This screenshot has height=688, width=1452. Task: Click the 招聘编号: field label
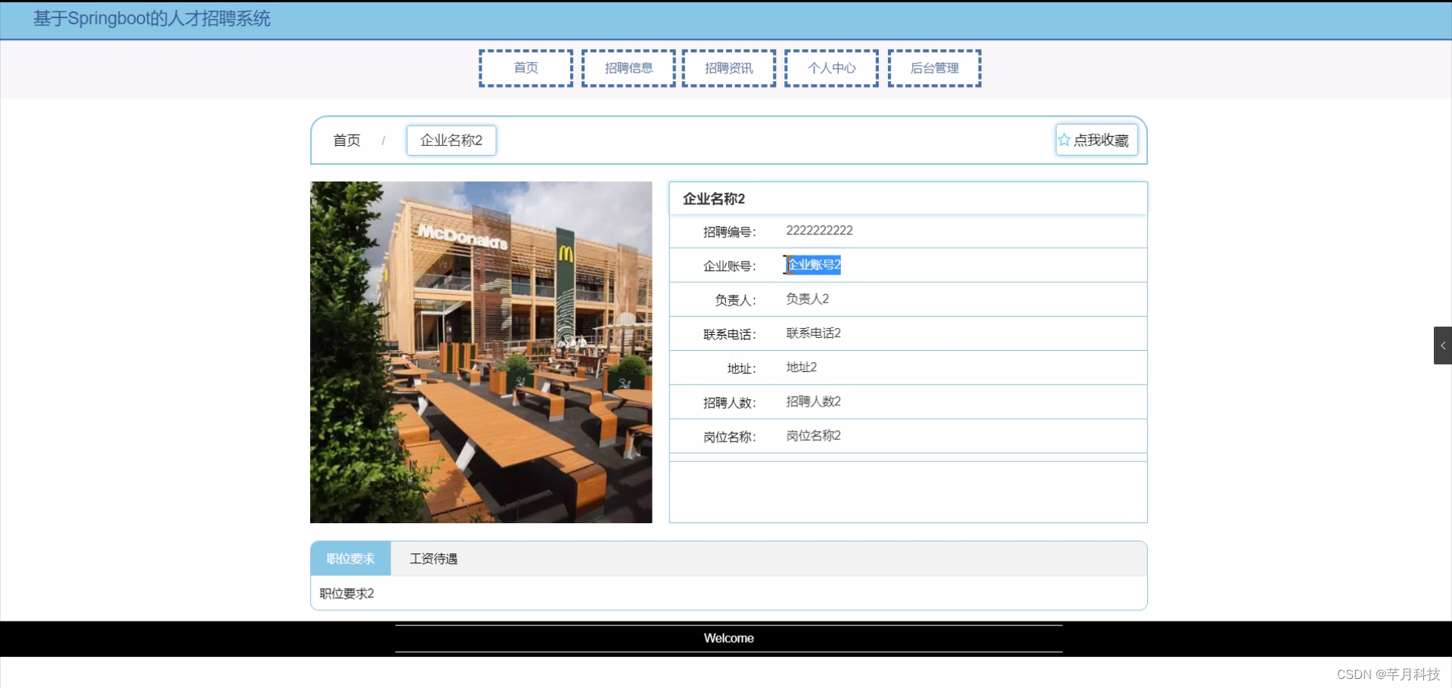729,232
